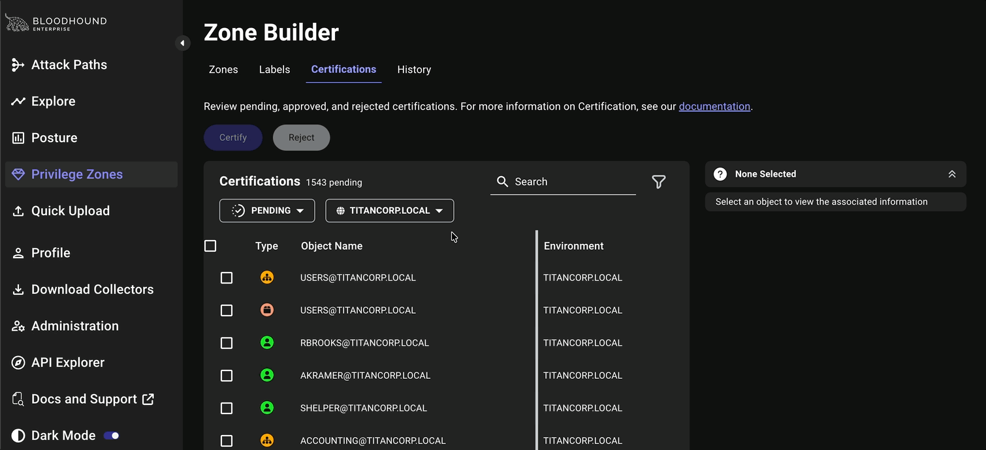Check the select-all checkbox in the table header

click(x=210, y=246)
